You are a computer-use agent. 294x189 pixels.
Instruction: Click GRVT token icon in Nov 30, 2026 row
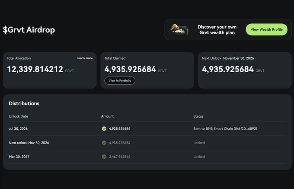tap(104, 143)
